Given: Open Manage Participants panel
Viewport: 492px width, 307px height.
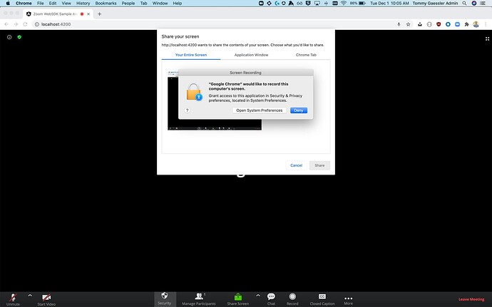Looking at the screenshot, I should 199,299.
